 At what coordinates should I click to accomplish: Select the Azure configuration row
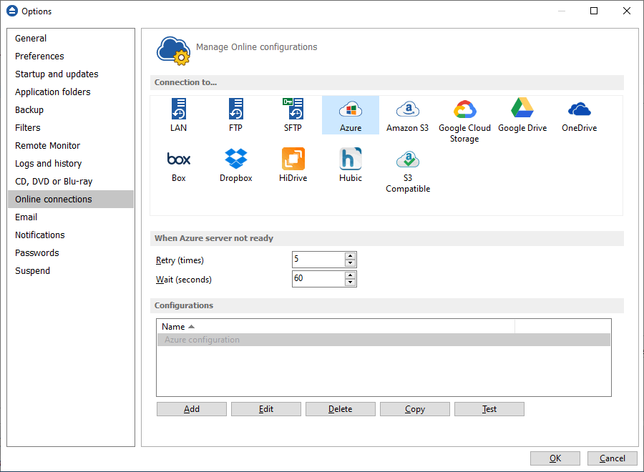click(384, 340)
